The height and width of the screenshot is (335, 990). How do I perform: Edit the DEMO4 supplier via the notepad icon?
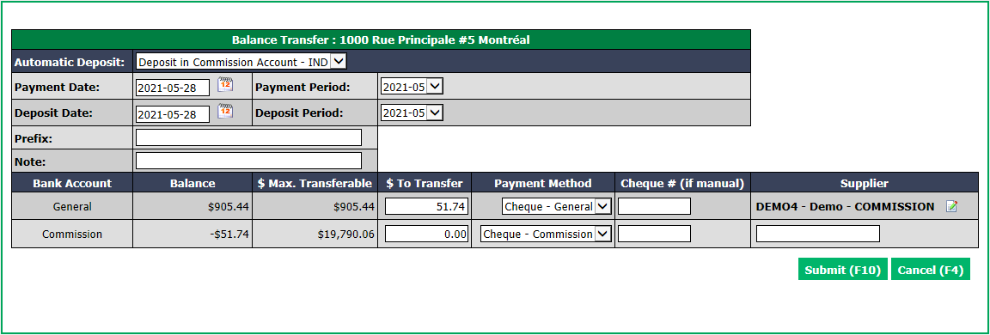tap(951, 206)
